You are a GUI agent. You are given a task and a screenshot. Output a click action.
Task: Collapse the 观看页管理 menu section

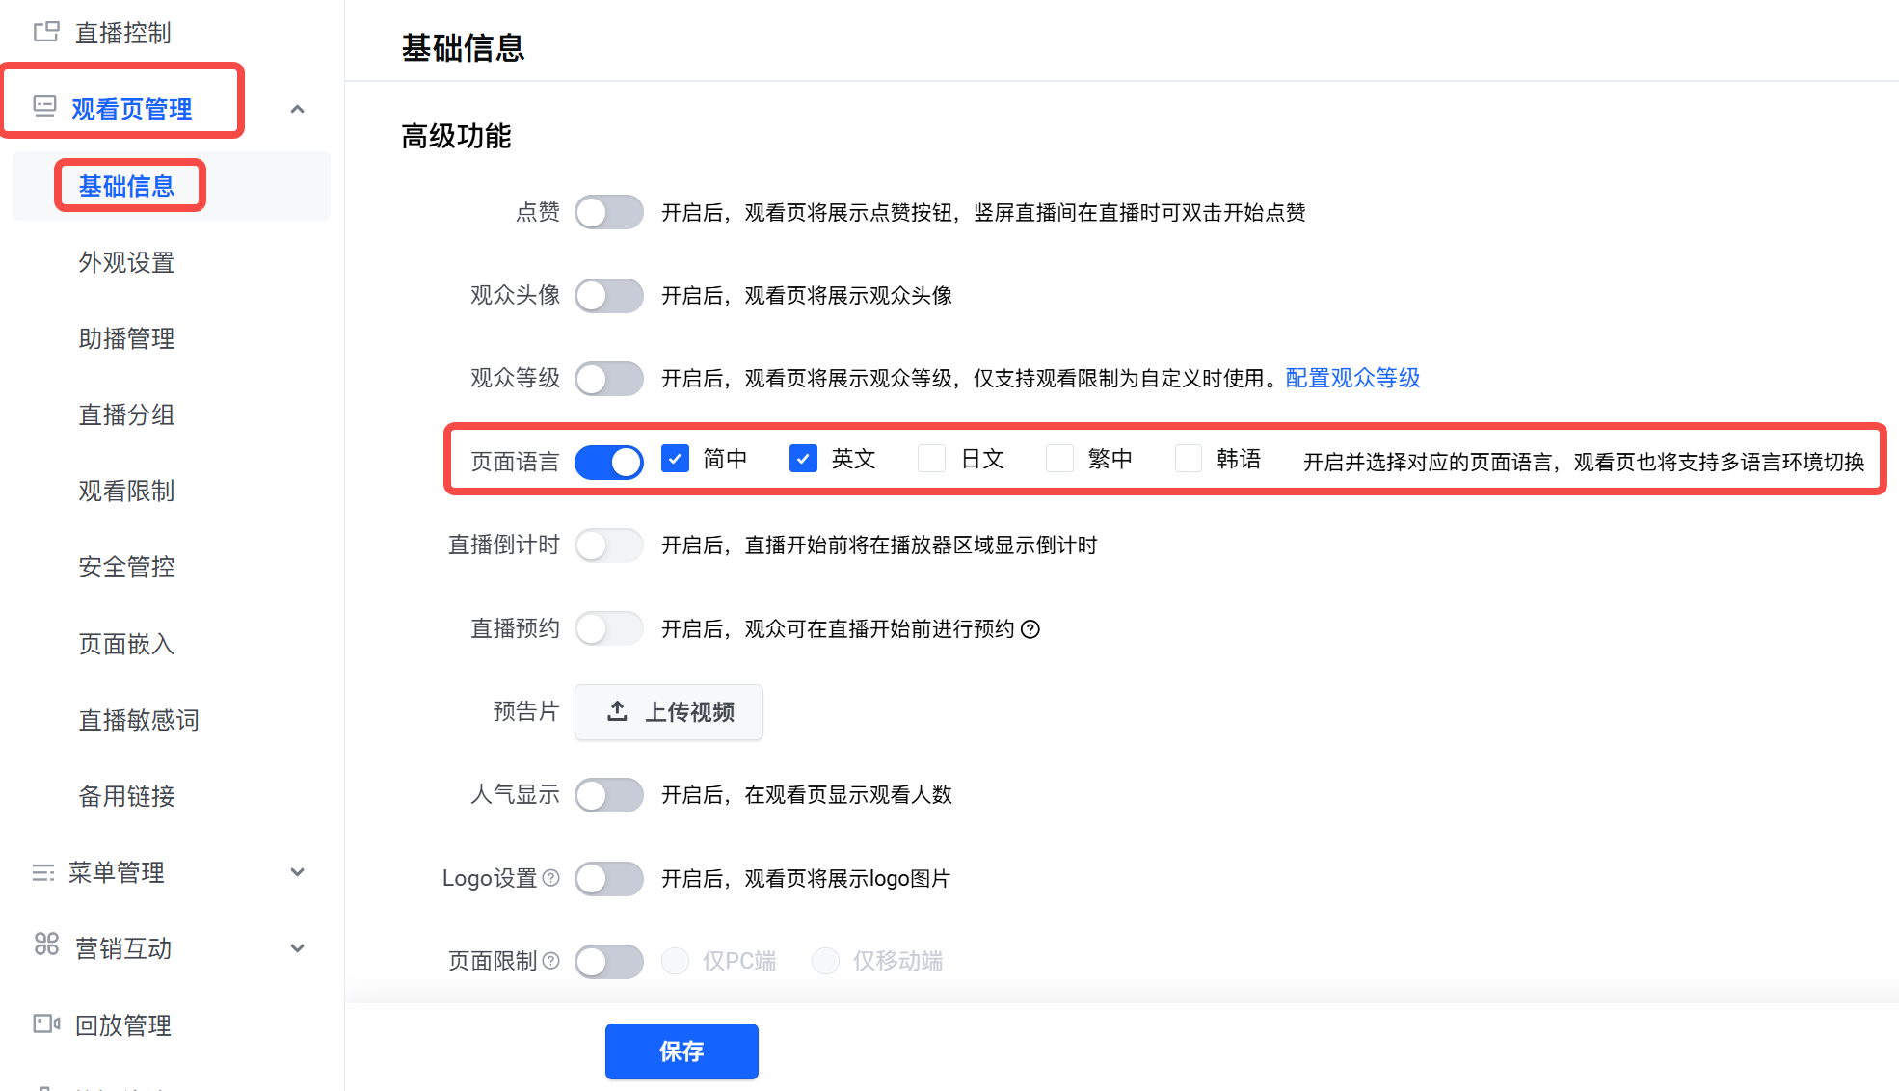click(x=298, y=109)
